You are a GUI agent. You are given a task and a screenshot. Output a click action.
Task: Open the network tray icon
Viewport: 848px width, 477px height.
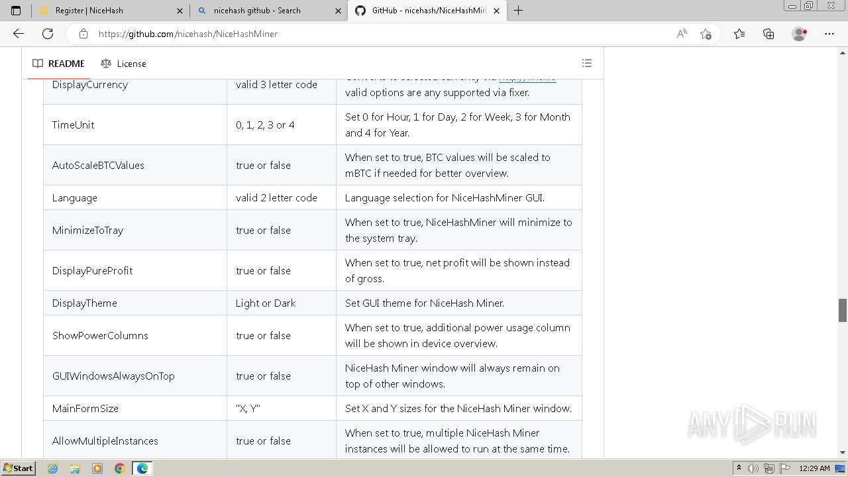pos(768,468)
